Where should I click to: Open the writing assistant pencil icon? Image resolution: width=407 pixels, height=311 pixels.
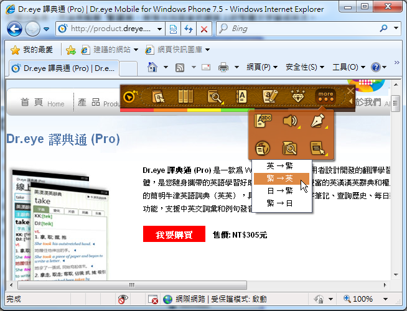pos(270,96)
